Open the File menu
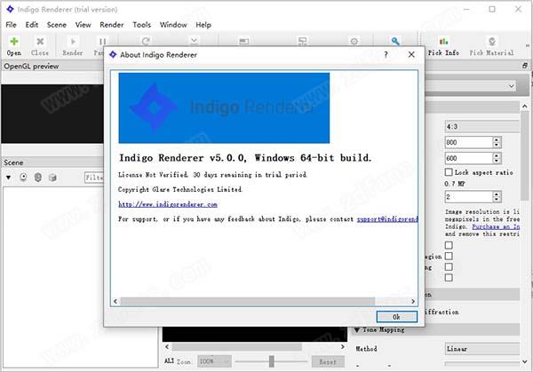Screen dimensions: 533x372 pos(11,25)
